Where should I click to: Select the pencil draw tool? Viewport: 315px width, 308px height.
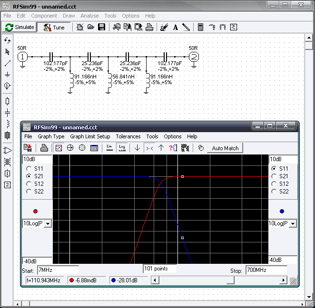coord(186,27)
